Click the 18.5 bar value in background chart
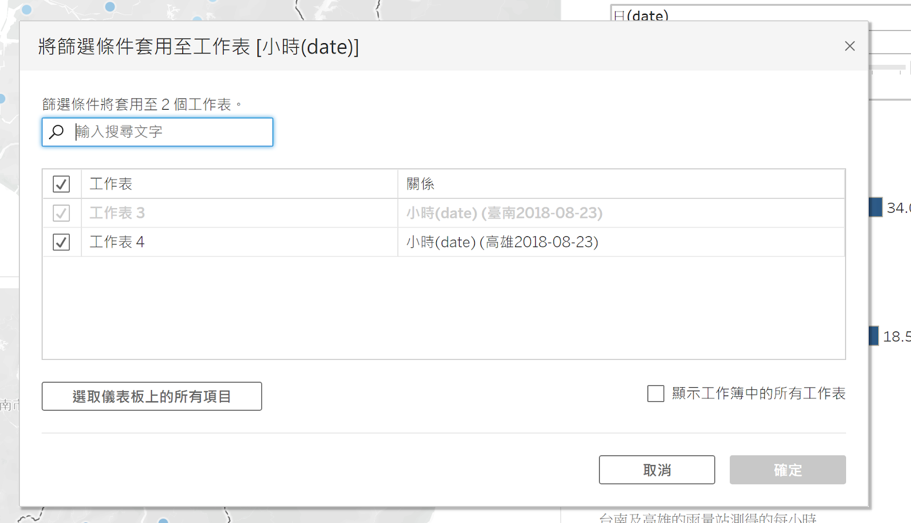911x523 pixels. pyautogui.click(x=897, y=337)
